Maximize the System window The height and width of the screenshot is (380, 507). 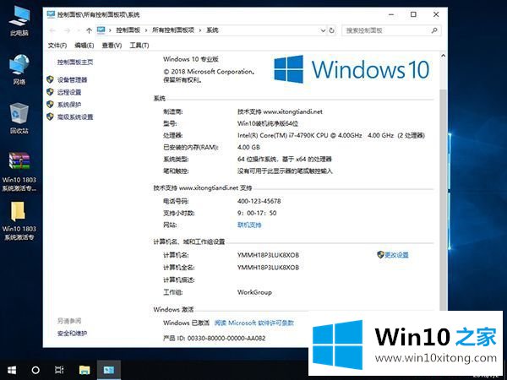coord(413,14)
